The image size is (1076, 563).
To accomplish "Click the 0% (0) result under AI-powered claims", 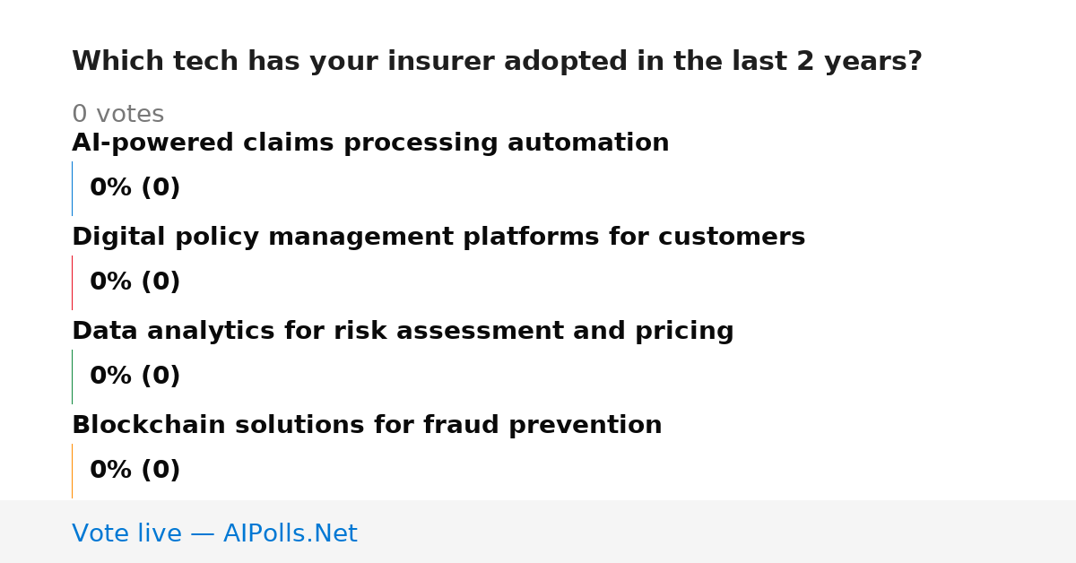I will 134,188.
